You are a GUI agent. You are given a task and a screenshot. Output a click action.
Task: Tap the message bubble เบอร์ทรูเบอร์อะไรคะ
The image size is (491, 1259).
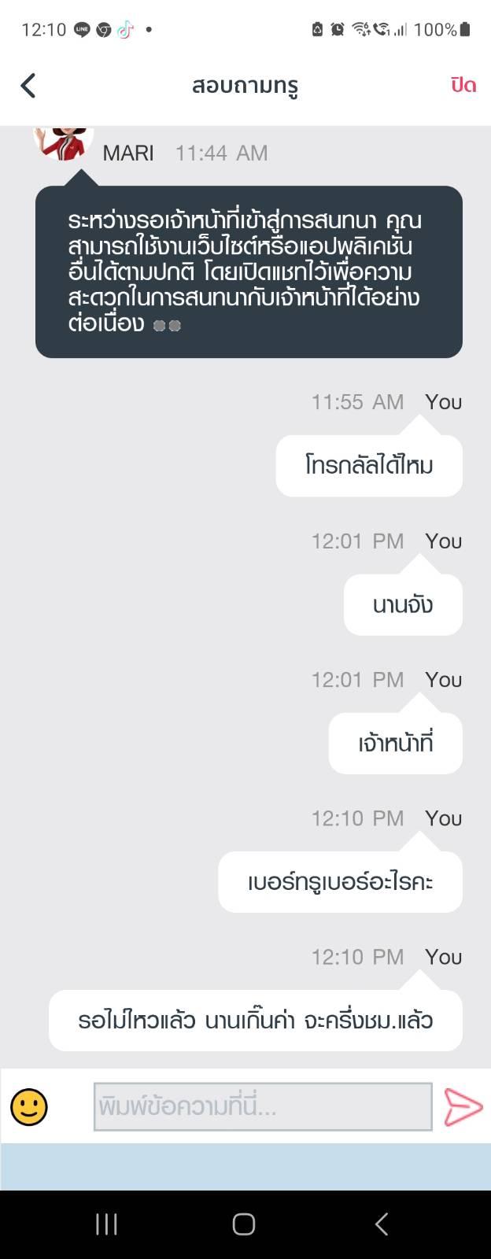340,881
